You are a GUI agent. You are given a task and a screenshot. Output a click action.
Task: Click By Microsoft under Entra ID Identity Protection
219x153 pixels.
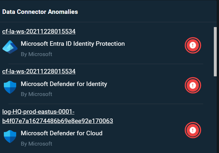click(36, 54)
